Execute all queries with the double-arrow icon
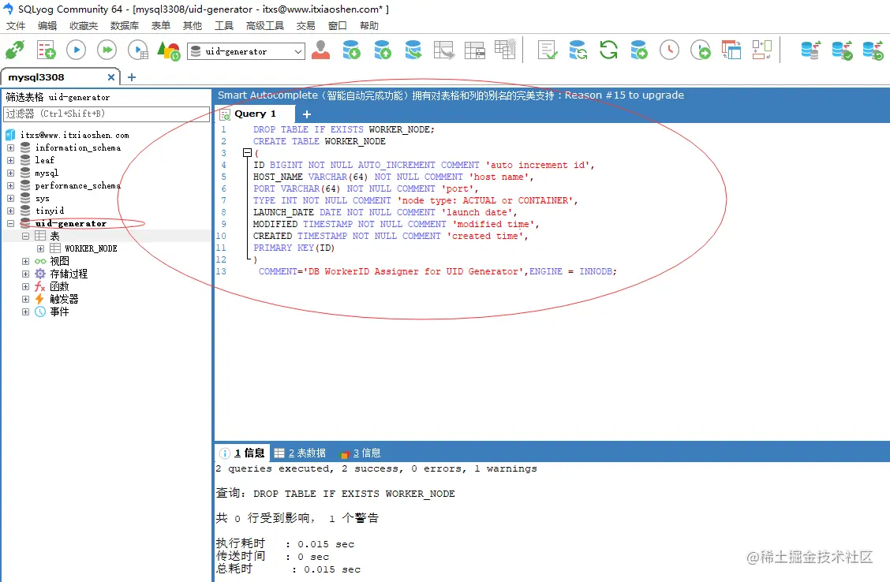This screenshot has width=890, height=582. coord(107,50)
